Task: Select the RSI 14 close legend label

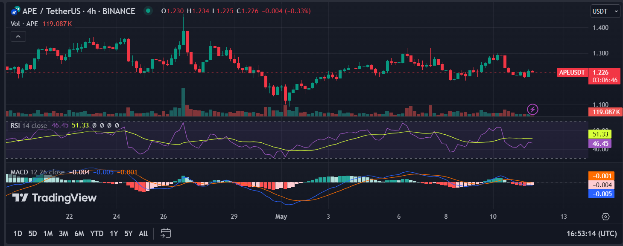Action: 29,125
